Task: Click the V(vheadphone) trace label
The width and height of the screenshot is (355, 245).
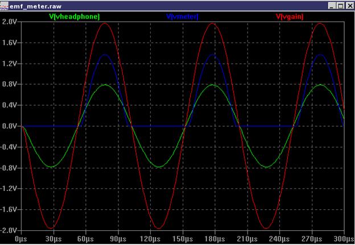Action: (75, 16)
